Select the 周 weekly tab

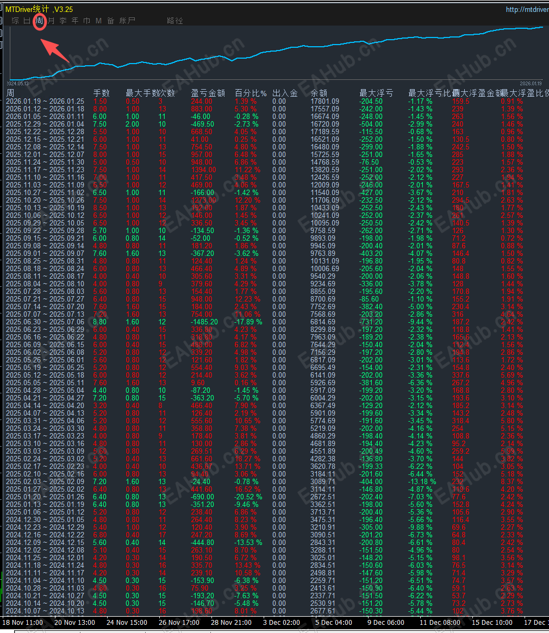pos(39,21)
